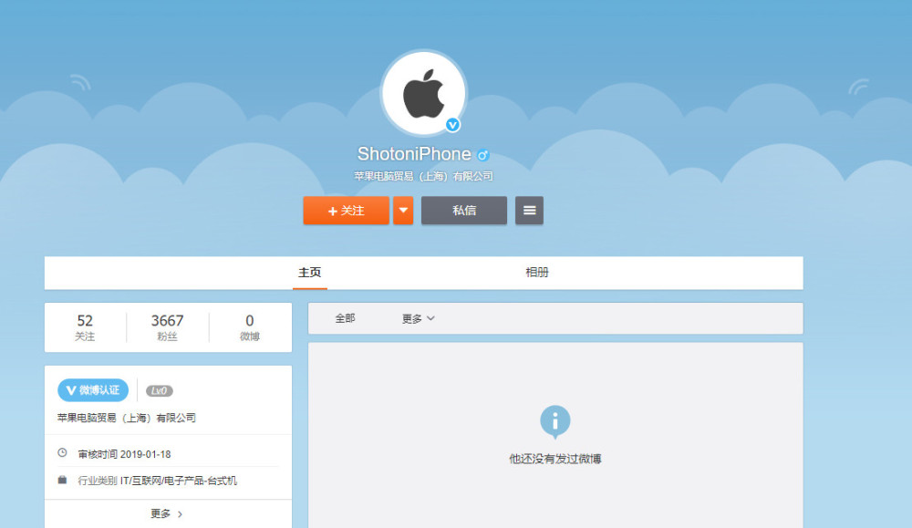The height and width of the screenshot is (528, 912).
Task: Click the briefcase icon beside 行业类别
Action: [62, 480]
